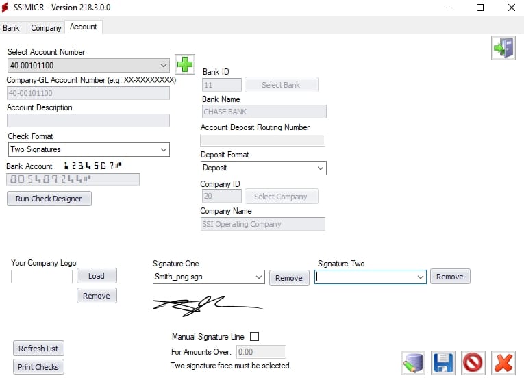The height and width of the screenshot is (380, 524).
Task: Expand the Select Account Number dropdown
Action: 88,66
